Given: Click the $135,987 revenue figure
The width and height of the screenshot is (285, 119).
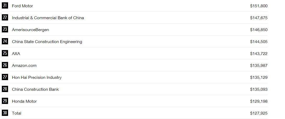Looking at the screenshot, I should (259, 66).
